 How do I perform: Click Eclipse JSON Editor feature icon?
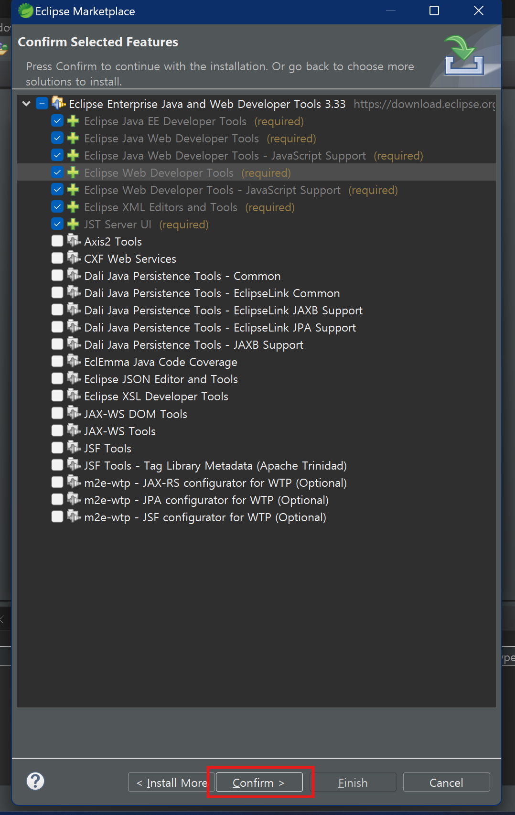74,378
